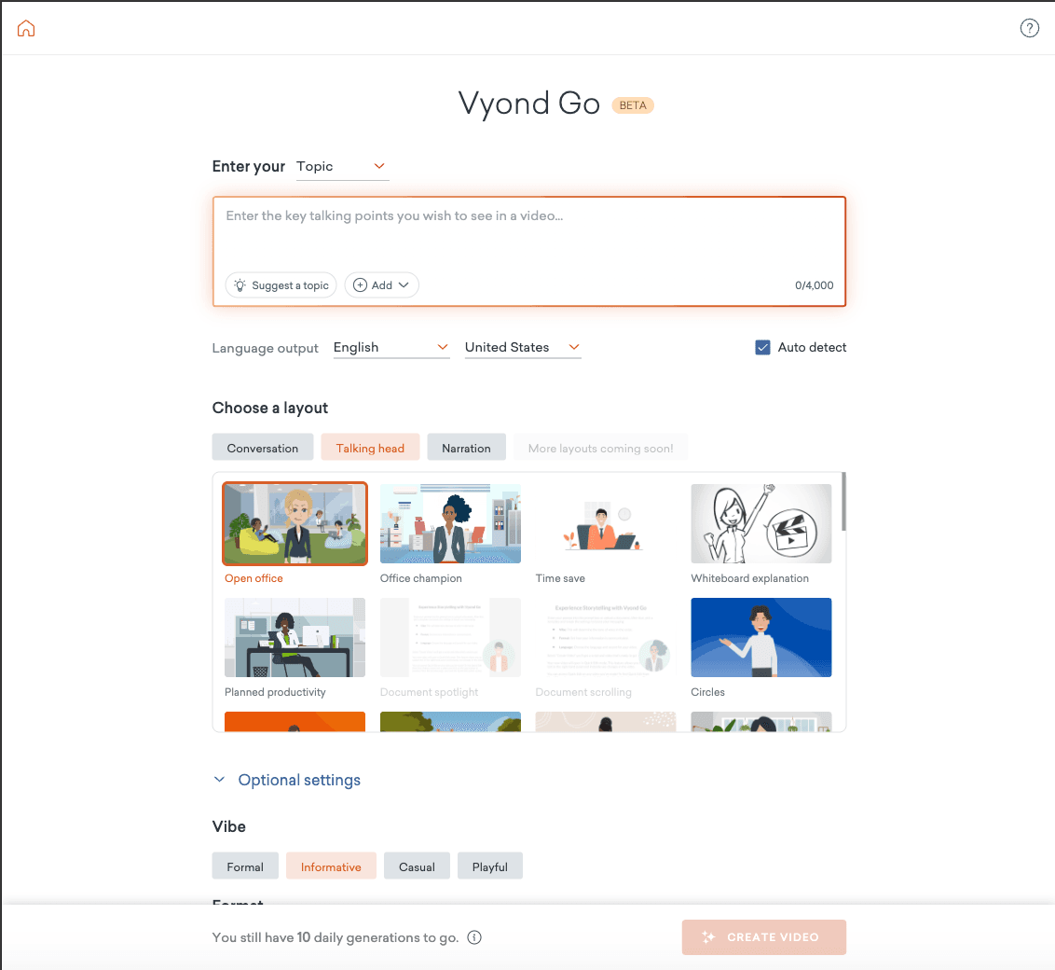Open the help question mark icon
1055x970 pixels.
point(1030,28)
